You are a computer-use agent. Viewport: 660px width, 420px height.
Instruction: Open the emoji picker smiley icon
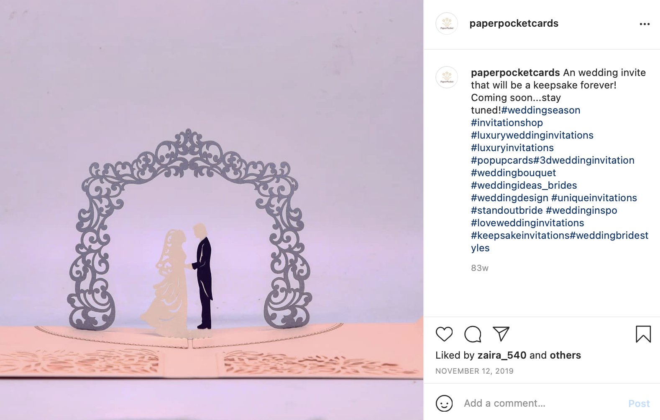(444, 403)
